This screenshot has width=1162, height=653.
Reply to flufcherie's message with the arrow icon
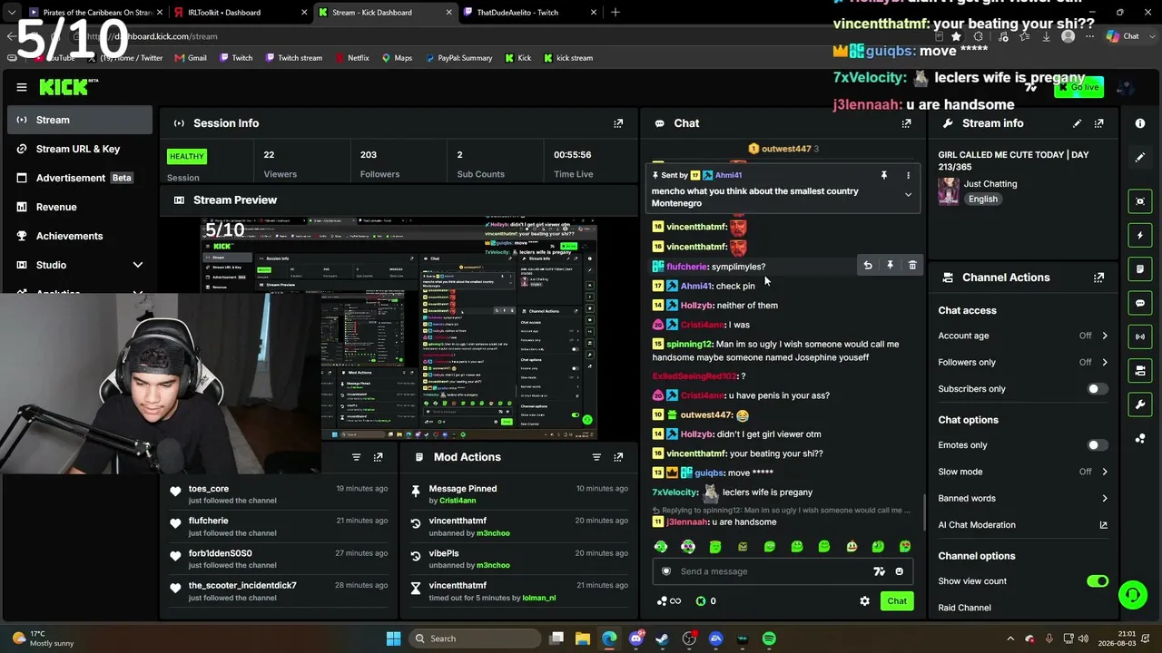(x=868, y=266)
